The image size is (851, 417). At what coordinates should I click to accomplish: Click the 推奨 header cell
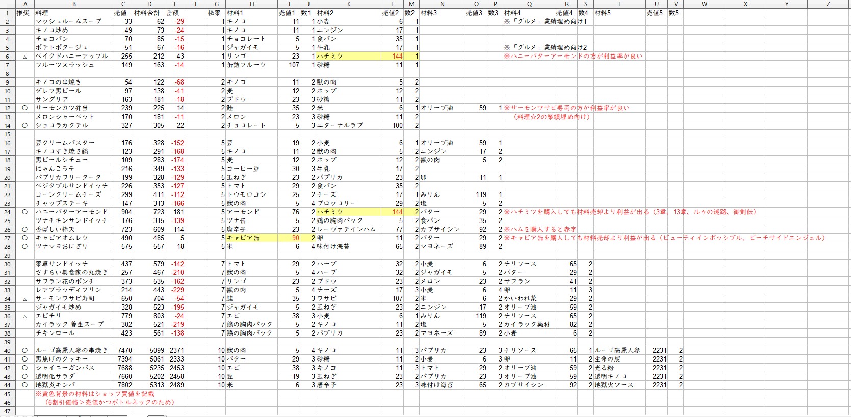point(24,13)
